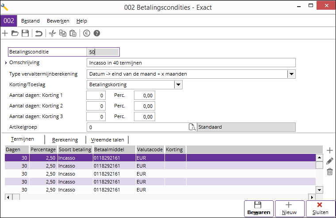Viewport: 336px width, 218px height.
Task: Click the Paste clipboard toolbar icon
Action: click(x=73, y=33)
